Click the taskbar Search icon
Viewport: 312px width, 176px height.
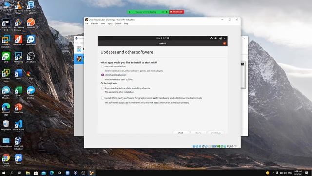tap(12, 173)
